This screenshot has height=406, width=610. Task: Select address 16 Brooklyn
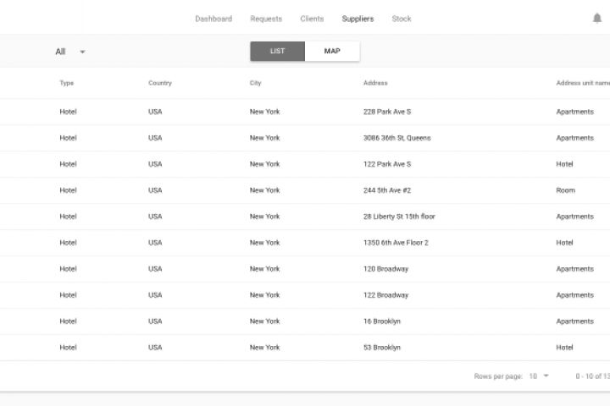(x=382, y=321)
